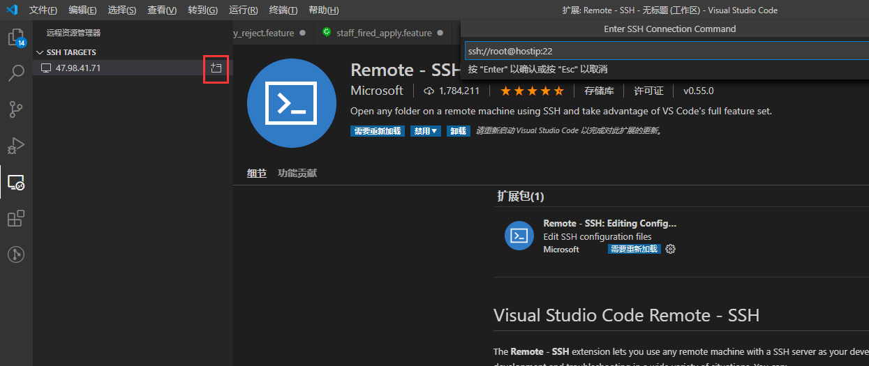Click the cucumber icon on staff_fired_apply.feature tab

pos(327,32)
